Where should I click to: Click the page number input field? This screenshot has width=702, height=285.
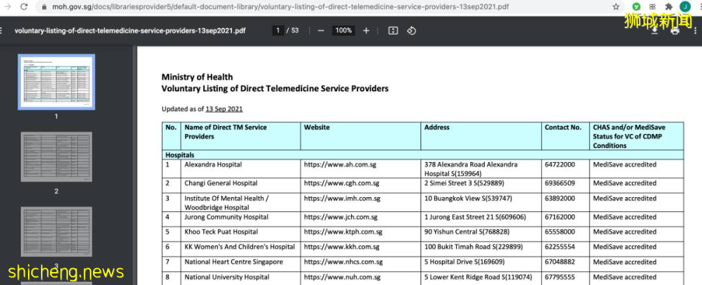tap(278, 31)
